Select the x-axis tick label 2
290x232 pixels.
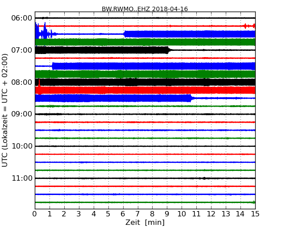[64, 214]
